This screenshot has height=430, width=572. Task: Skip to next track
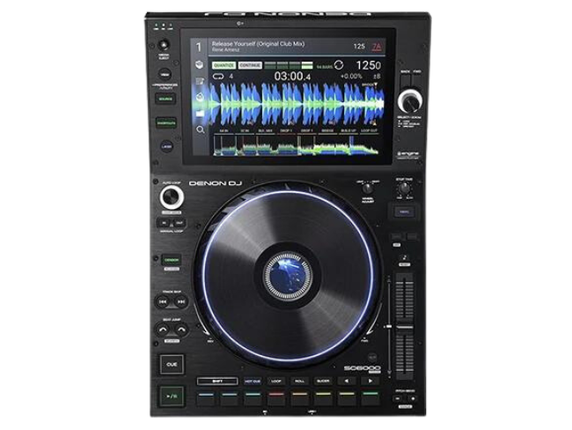[181, 301]
